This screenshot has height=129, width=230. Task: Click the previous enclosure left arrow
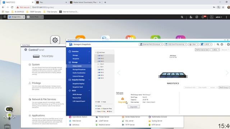tap(119, 72)
